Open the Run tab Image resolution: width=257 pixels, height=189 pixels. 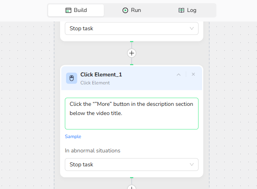coord(132,10)
